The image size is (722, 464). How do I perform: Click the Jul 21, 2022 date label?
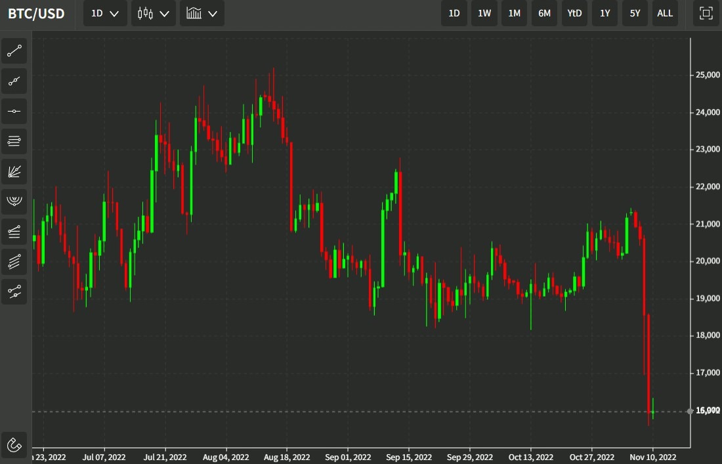[x=165, y=457]
